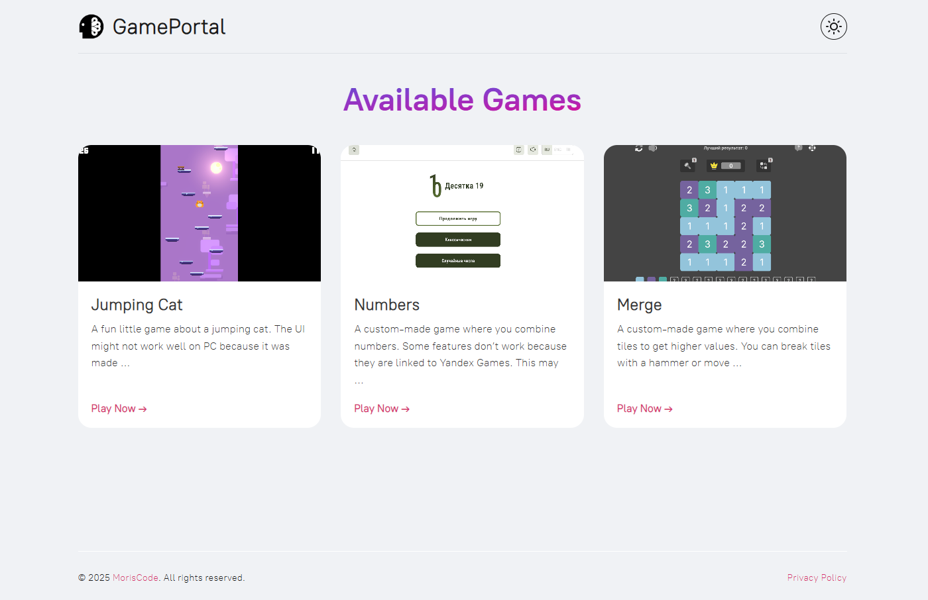Click the white 'Продолжить игру' button in Numbers preview

458,219
